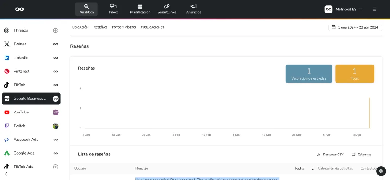
Task: Sort by the Fecha column
Action: pos(299,169)
